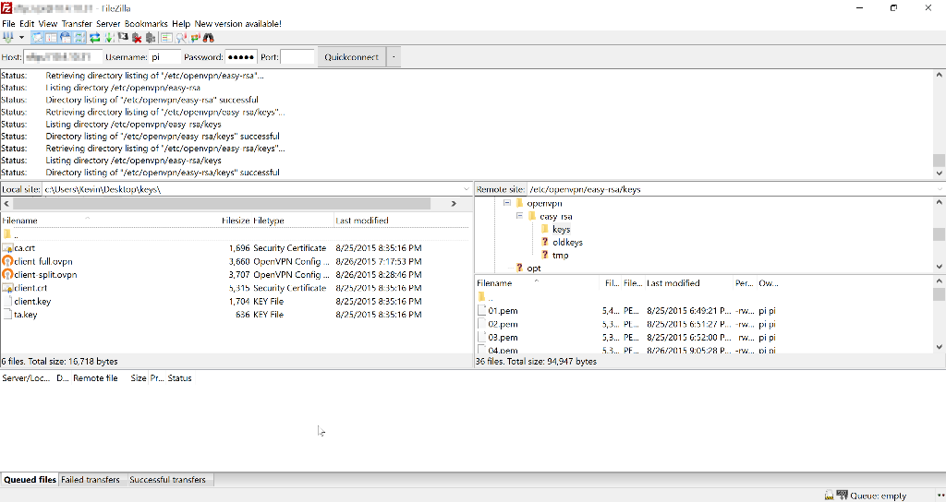
Task: Click message log scroll down arrow
Action: [939, 173]
